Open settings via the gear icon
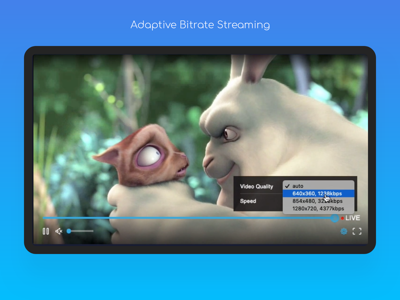Viewport: 400px width, 300px height. pos(344,231)
